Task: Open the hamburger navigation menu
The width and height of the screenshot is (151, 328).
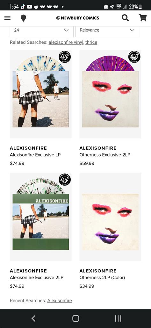Action: pos(7,18)
